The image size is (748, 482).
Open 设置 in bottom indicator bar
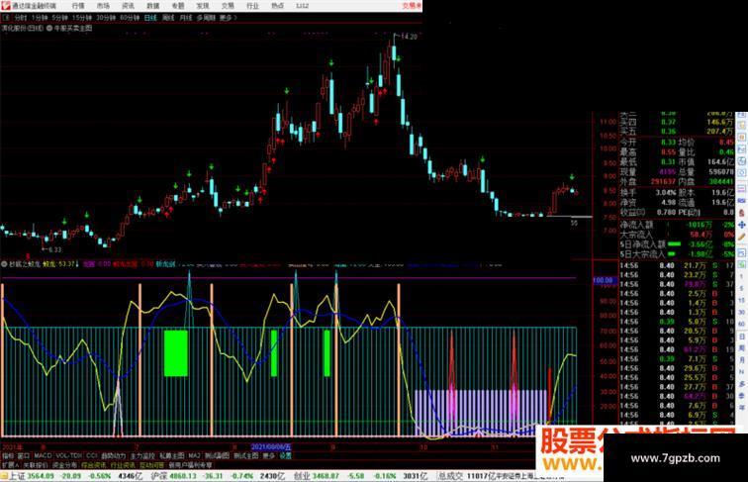point(285,455)
